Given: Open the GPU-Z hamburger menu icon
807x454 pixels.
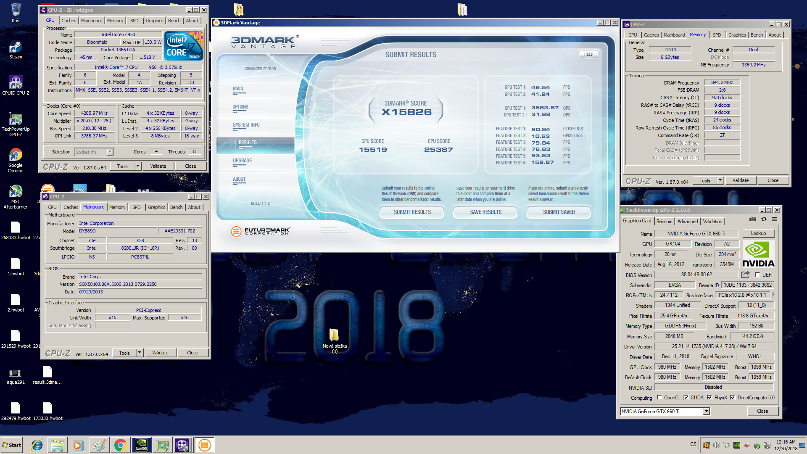Looking at the screenshot, I should (774, 219).
